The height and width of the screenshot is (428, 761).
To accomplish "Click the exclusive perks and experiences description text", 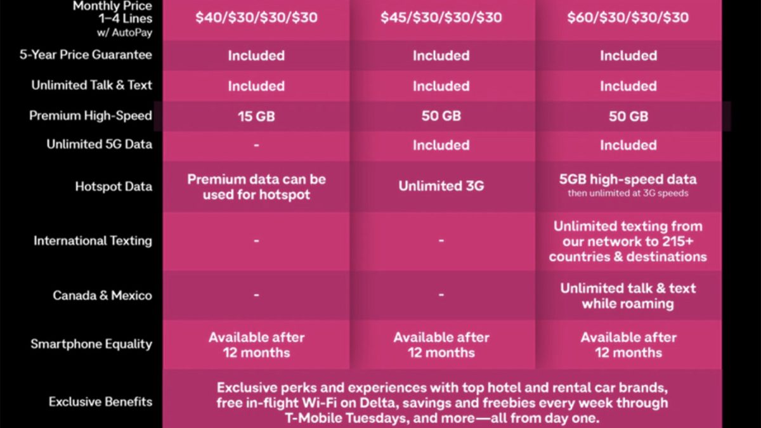I will tap(442, 403).
